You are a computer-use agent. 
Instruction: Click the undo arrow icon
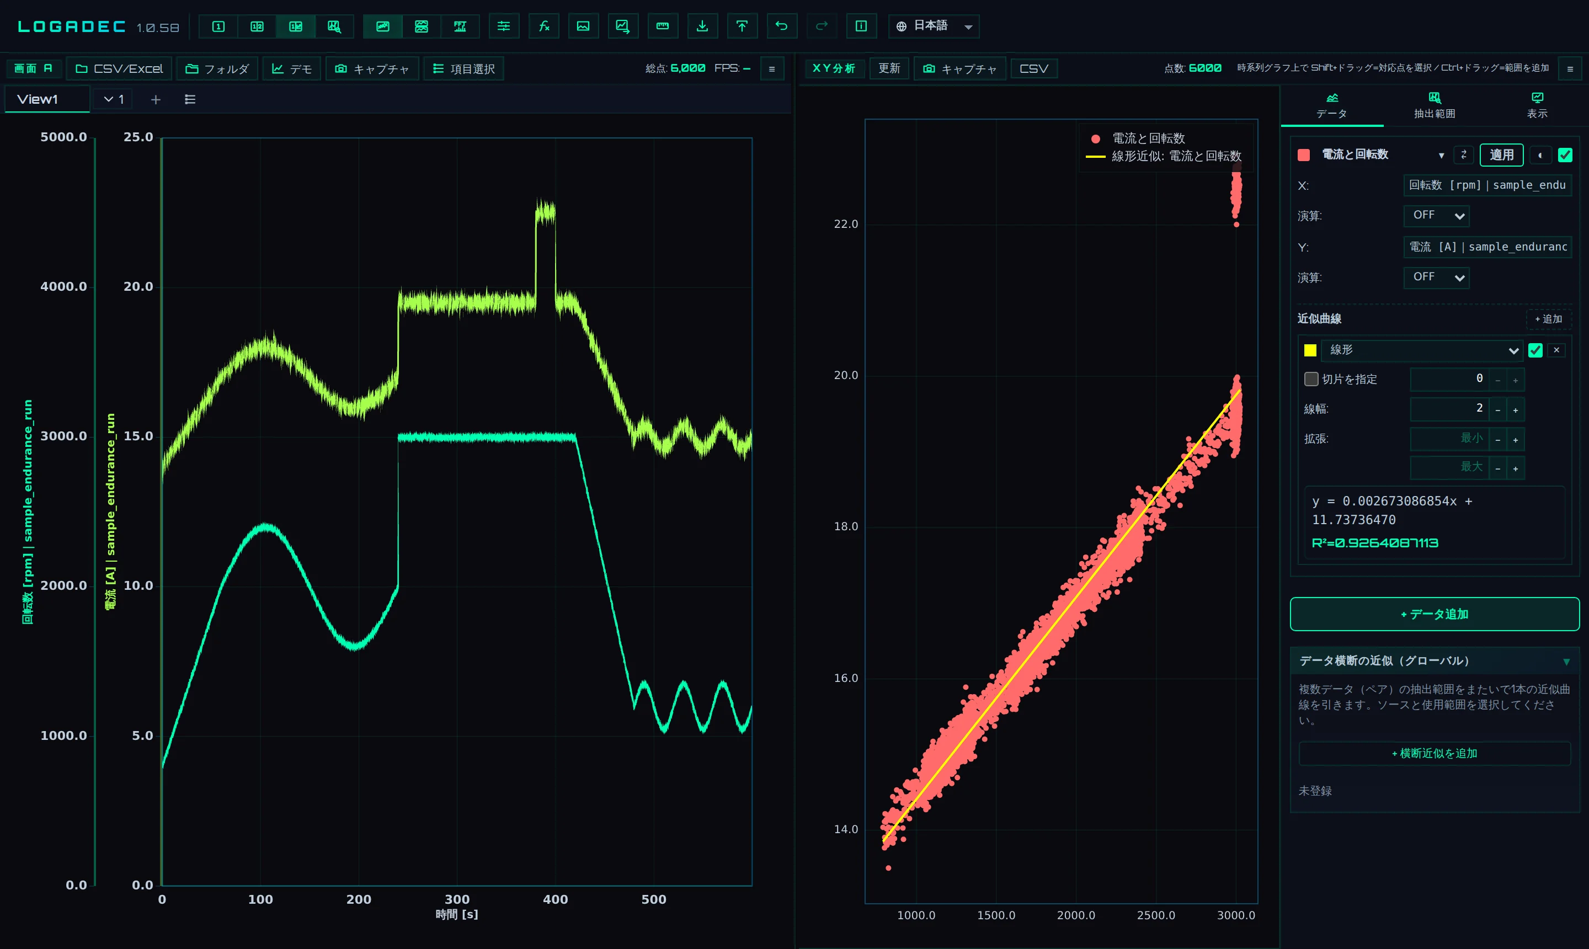coord(781,26)
